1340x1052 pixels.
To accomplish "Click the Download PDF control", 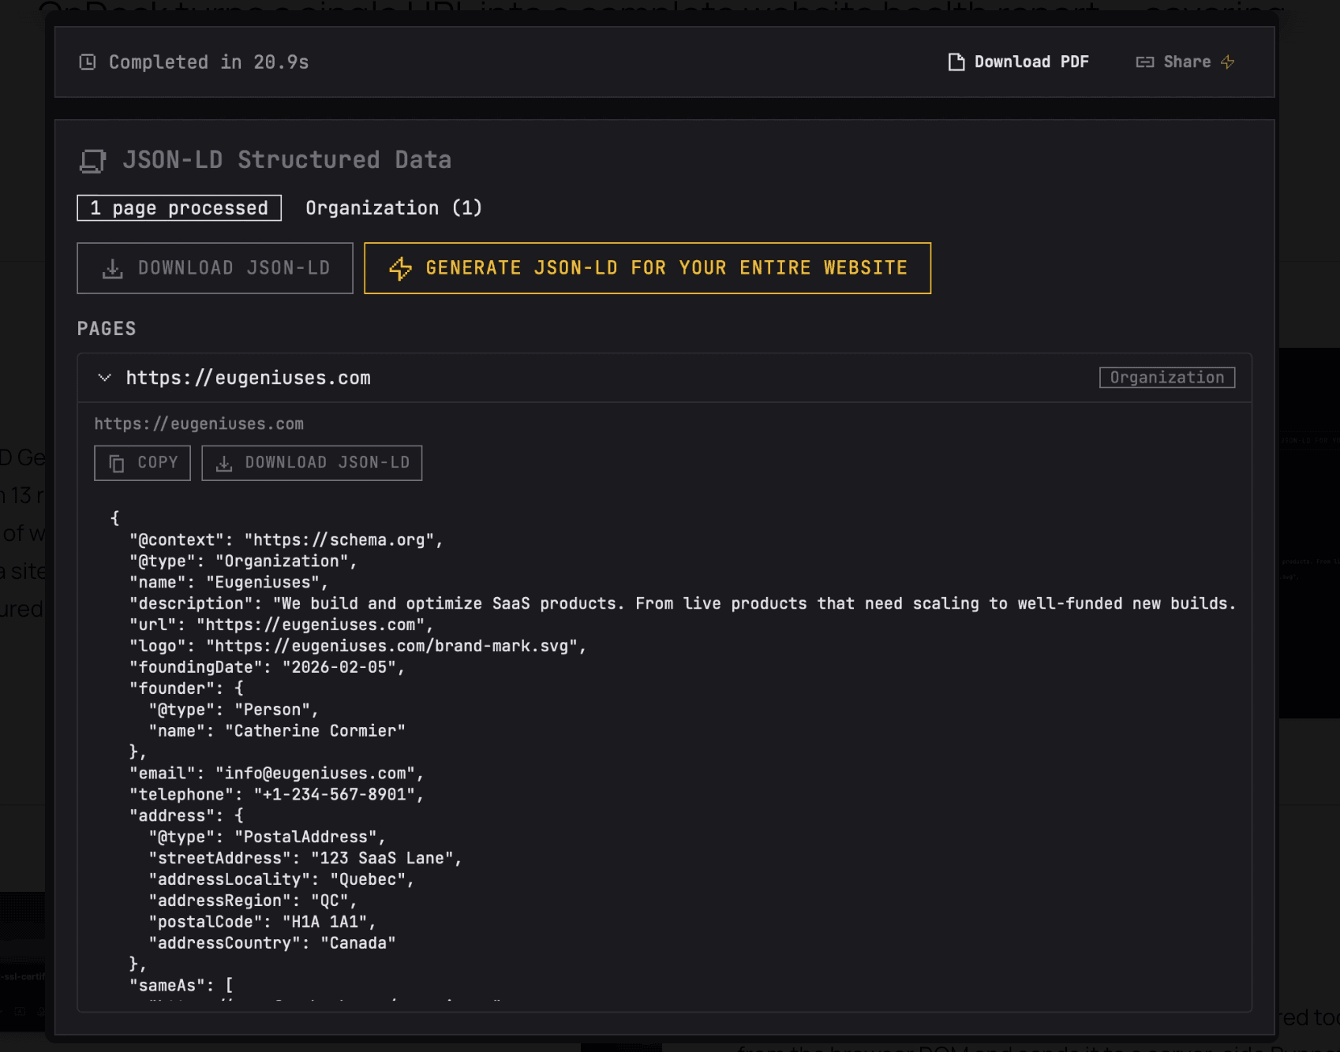I will (1031, 61).
